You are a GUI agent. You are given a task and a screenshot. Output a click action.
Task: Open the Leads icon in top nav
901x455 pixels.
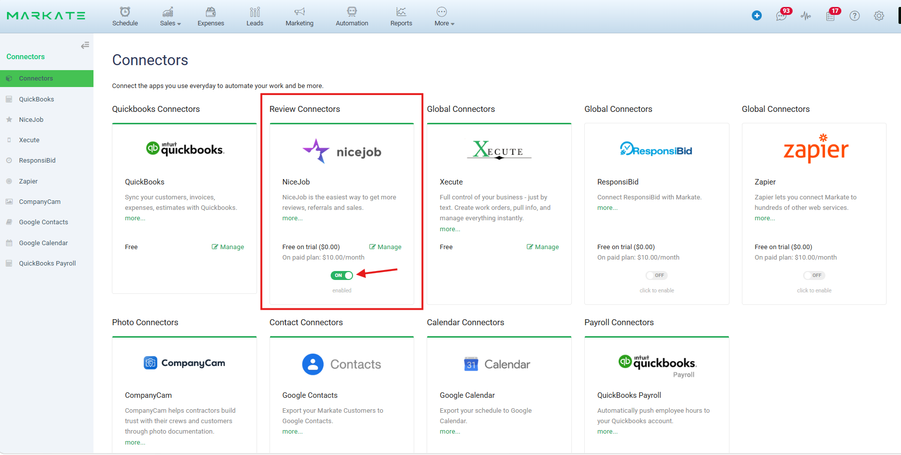pyautogui.click(x=255, y=11)
